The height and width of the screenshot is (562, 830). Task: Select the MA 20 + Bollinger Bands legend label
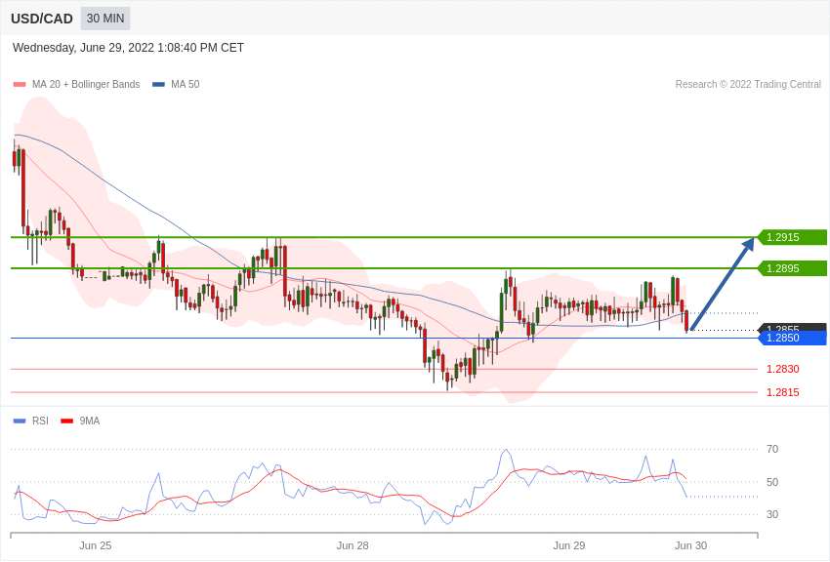pos(86,85)
